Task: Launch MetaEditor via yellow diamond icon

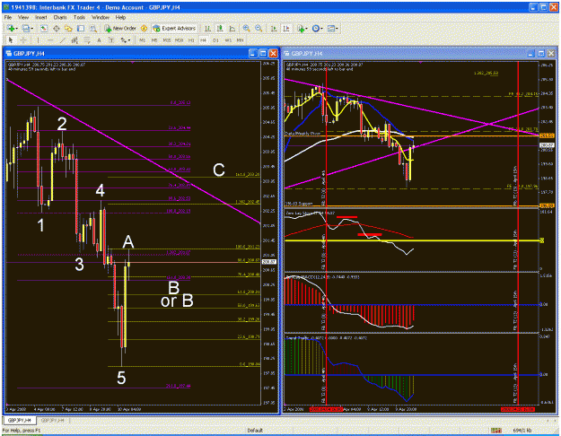Action: point(145,28)
